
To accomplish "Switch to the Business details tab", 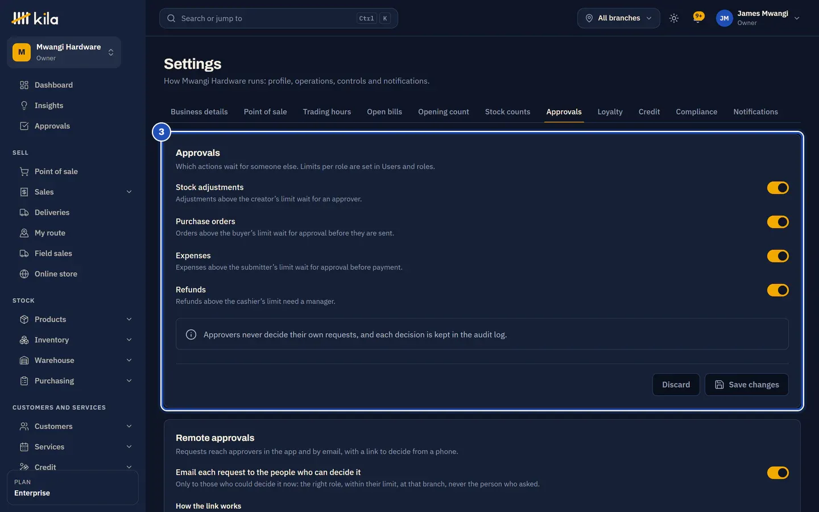I will point(199,112).
